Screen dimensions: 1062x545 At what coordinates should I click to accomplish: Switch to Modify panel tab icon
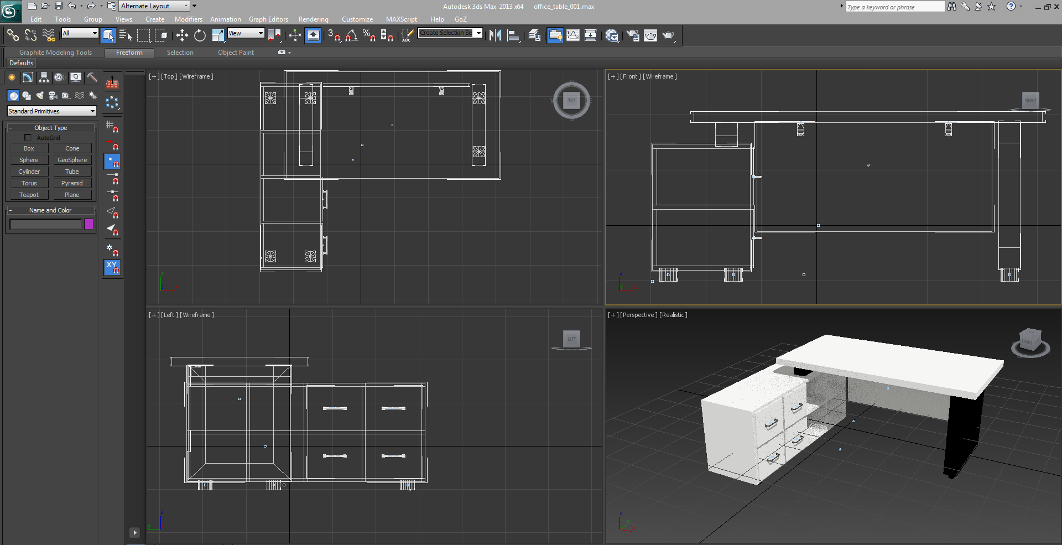28,77
